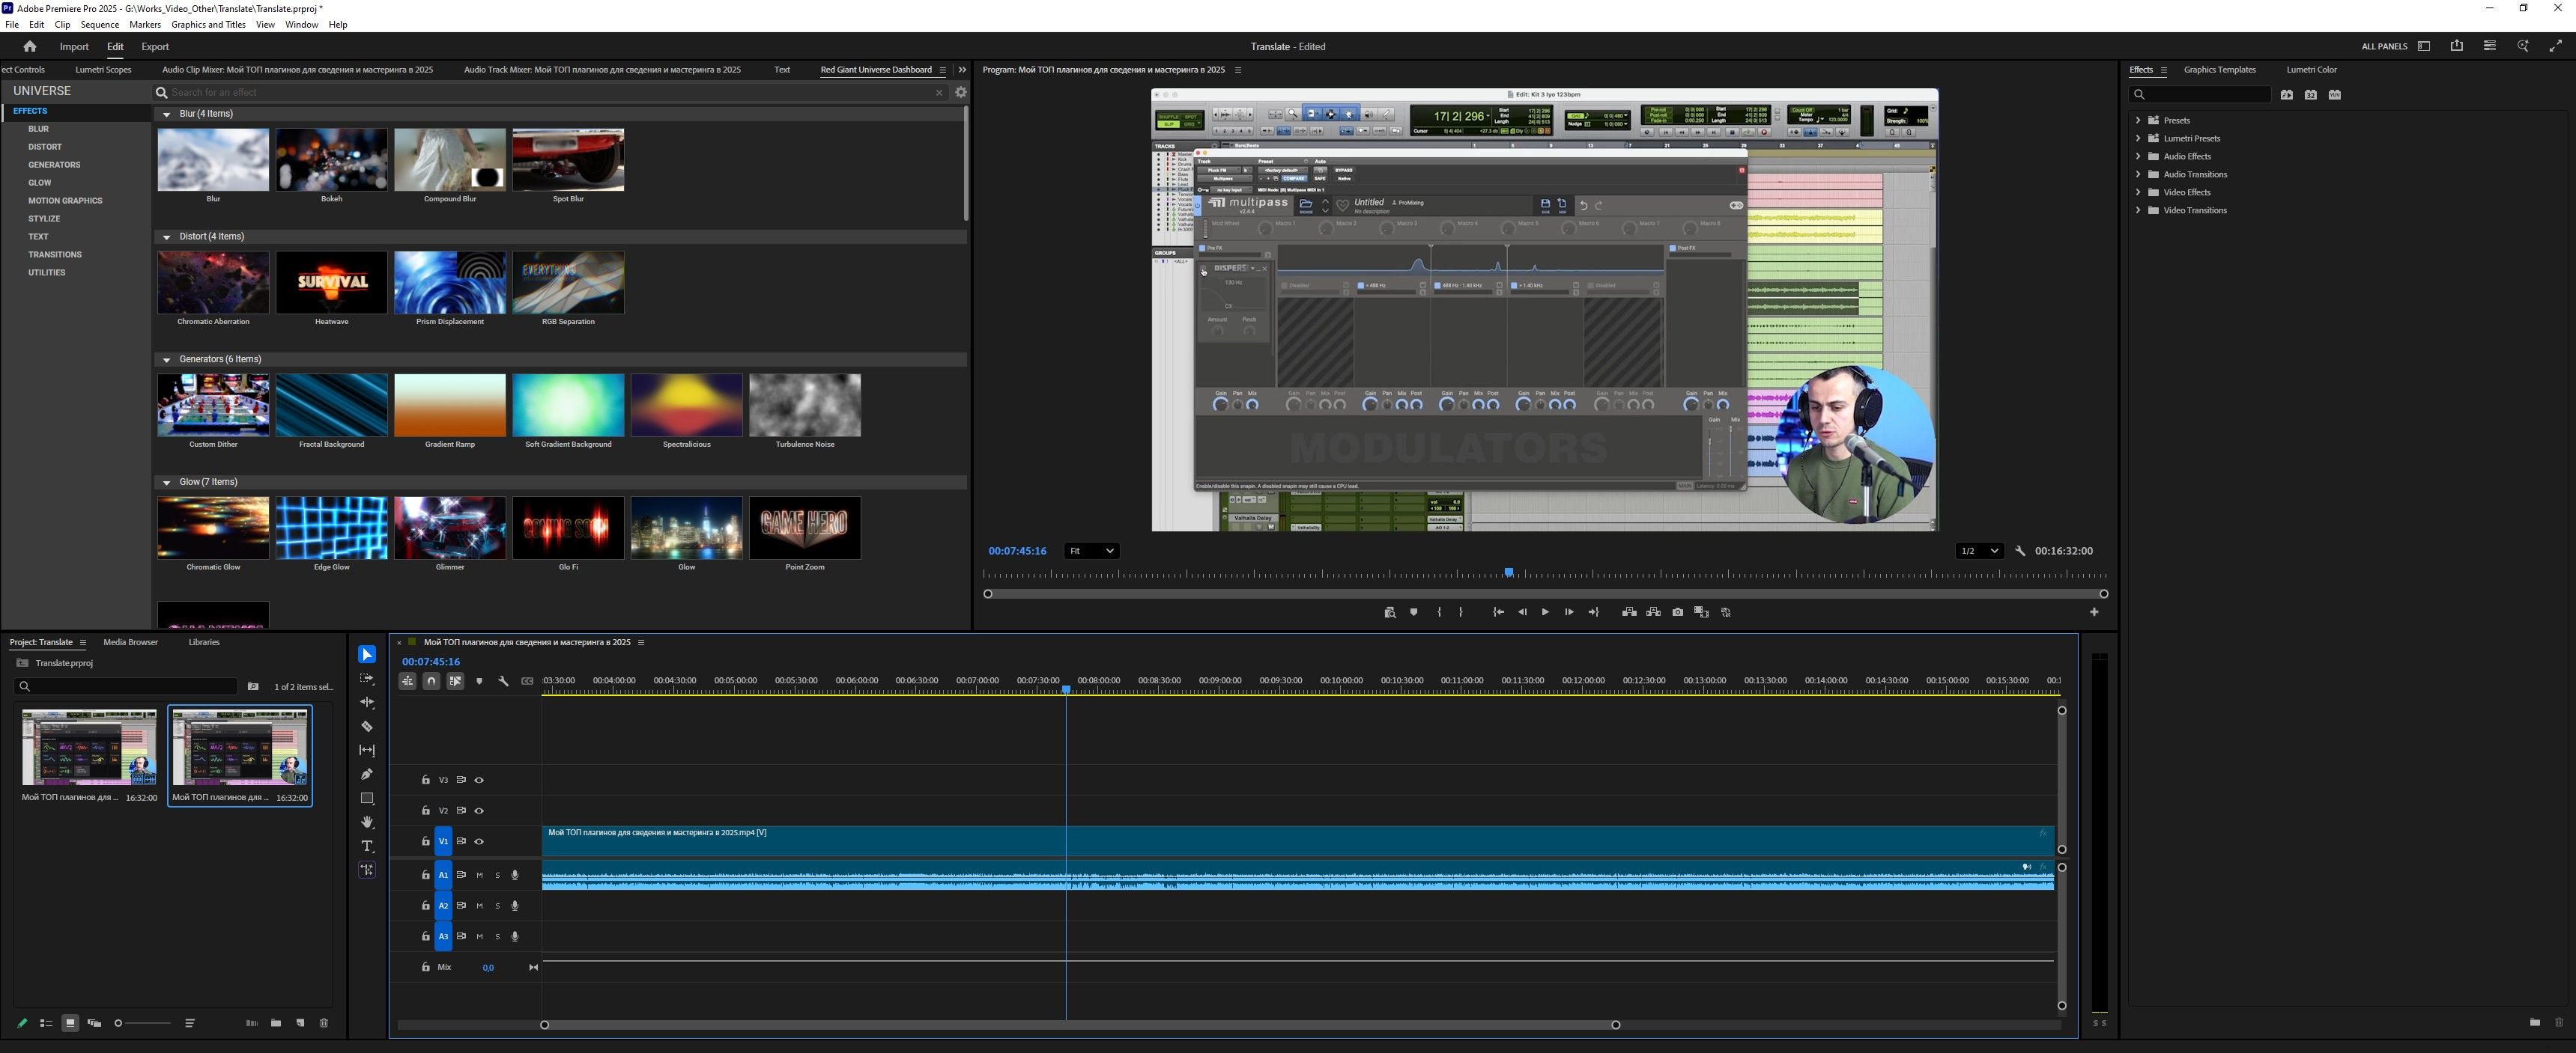Image resolution: width=2576 pixels, height=1053 pixels.
Task: Select the Slip tool
Action: 367,751
